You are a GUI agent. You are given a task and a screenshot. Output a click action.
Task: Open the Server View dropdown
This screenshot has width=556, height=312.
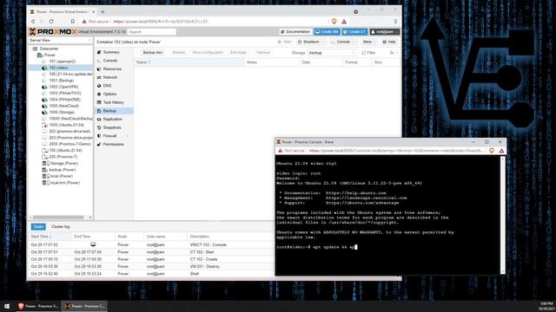[x=60, y=41]
